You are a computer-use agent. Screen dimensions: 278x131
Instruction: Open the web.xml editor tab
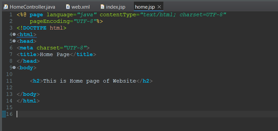click(78, 7)
